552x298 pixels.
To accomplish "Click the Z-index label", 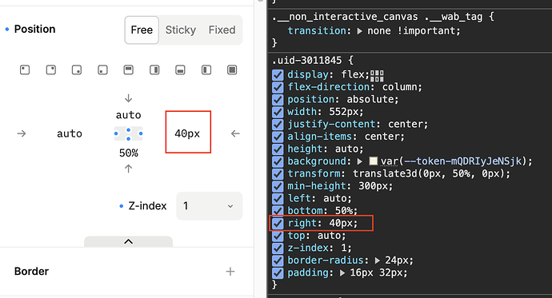I will pyautogui.click(x=147, y=206).
